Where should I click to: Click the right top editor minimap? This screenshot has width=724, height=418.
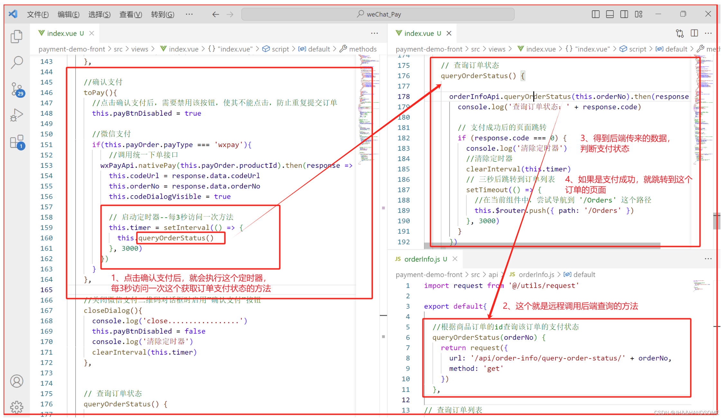[704, 109]
